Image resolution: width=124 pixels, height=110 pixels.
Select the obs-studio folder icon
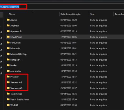(x=8, y=71)
